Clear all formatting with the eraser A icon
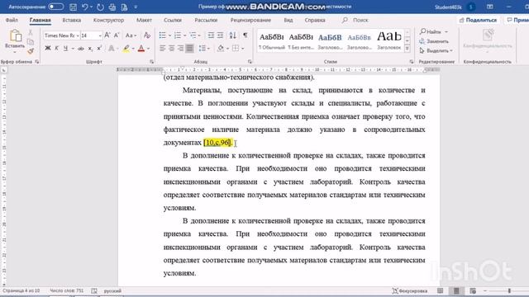 click(147, 35)
